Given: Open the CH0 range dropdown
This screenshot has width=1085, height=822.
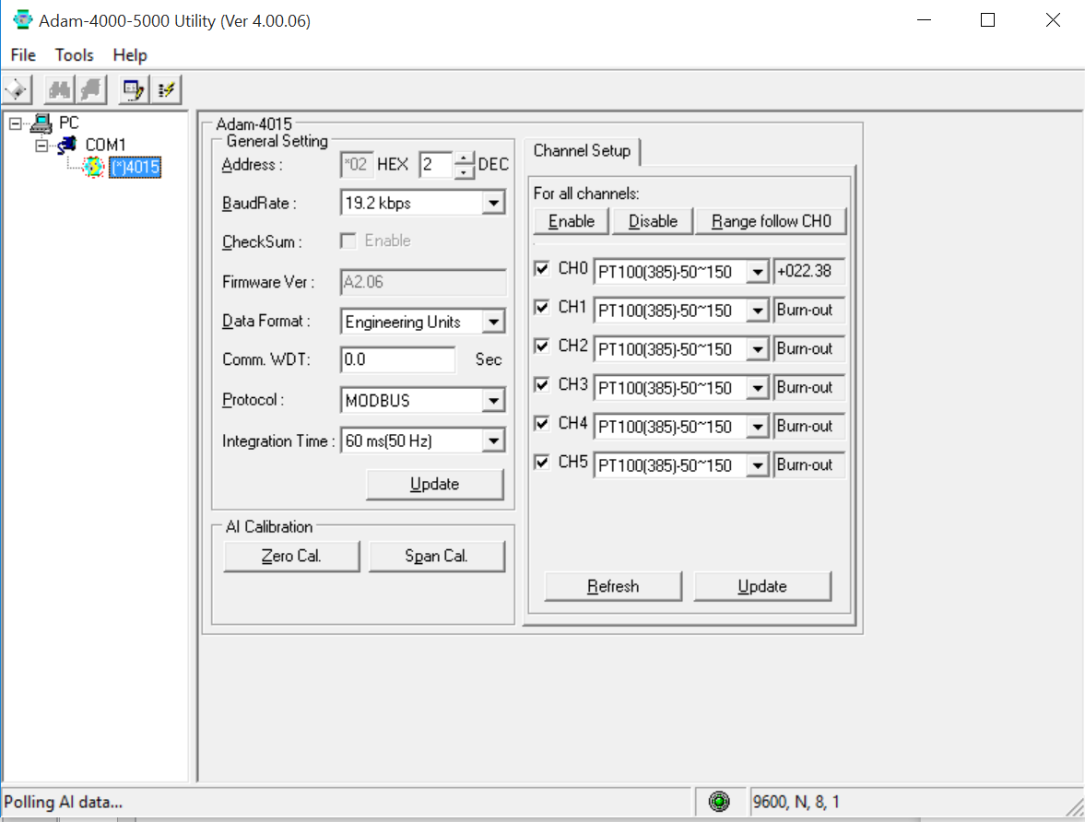Looking at the screenshot, I should (758, 272).
